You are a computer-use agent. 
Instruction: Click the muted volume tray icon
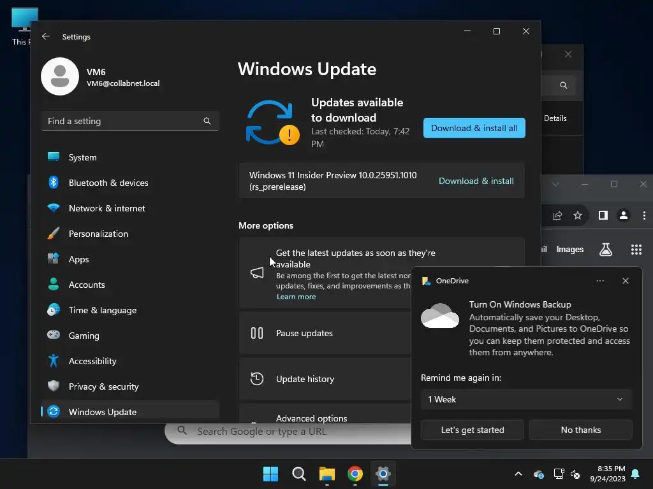click(x=575, y=474)
